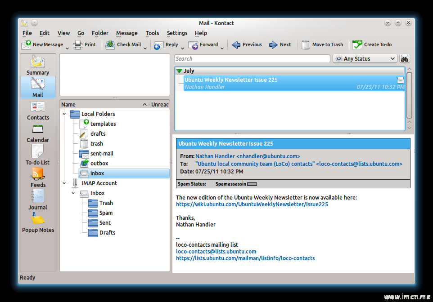Open the Any Status filter dropdown
This screenshot has height=302, width=433.
click(x=365, y=59)
